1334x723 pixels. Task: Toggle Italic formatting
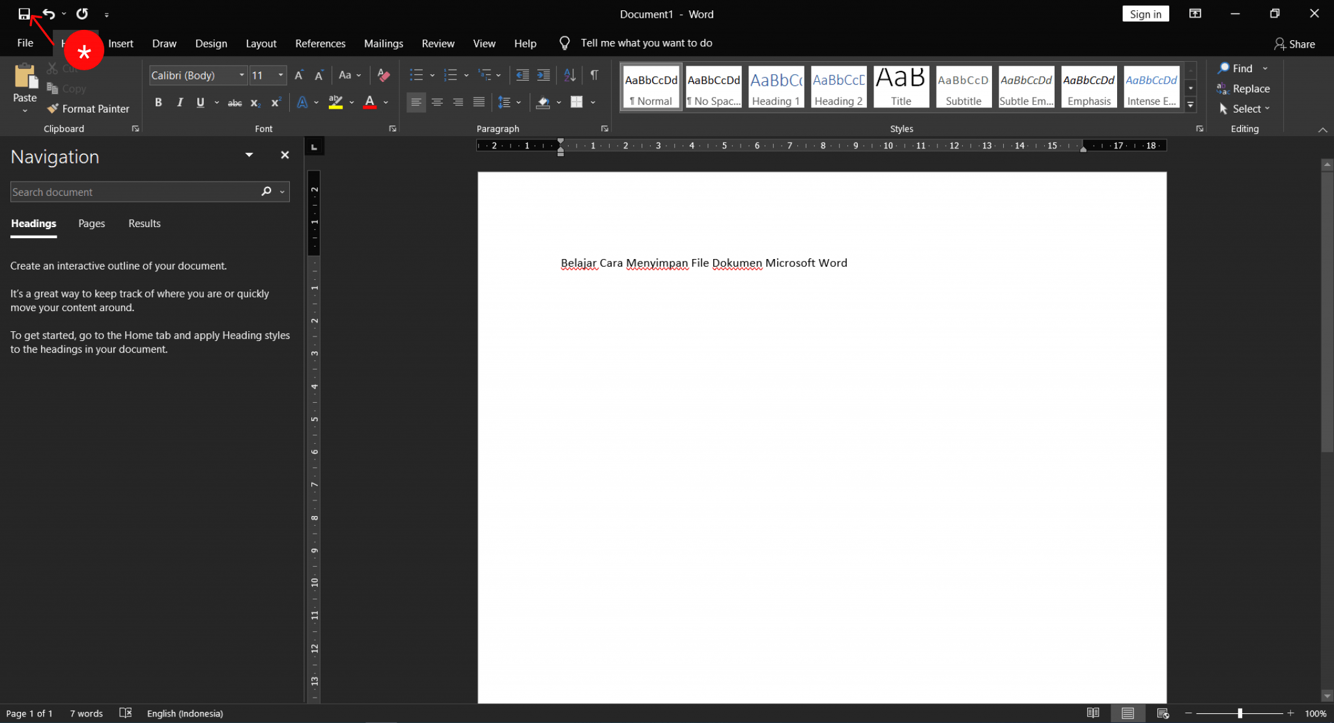click(180, 102)
